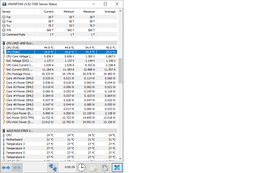Click the lightning icon beside SoC Power (SVI2 TFN)
The image size is (260, 173).
4,118
